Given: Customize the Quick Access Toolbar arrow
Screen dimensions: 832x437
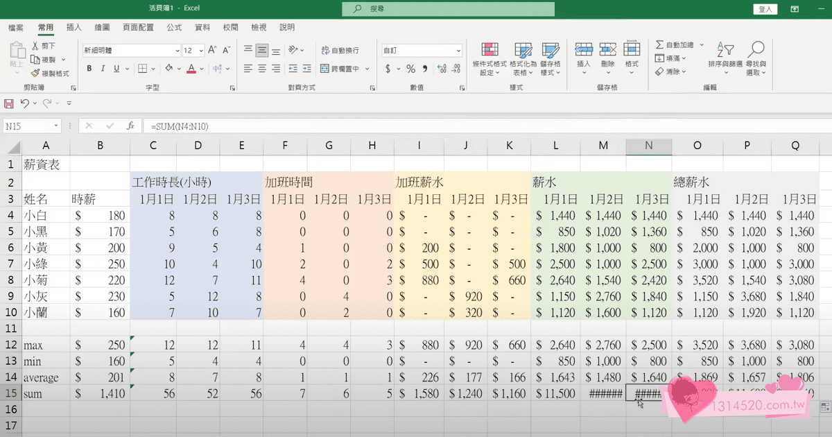Looking at the screenshot, I should pos(69,103).
